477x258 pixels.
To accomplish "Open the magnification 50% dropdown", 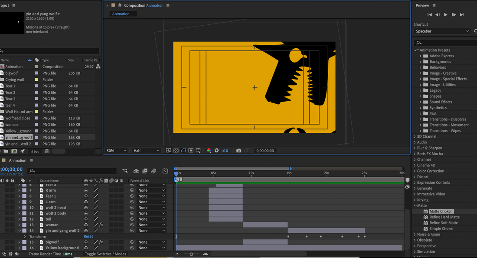I will [x=116, y=150].
